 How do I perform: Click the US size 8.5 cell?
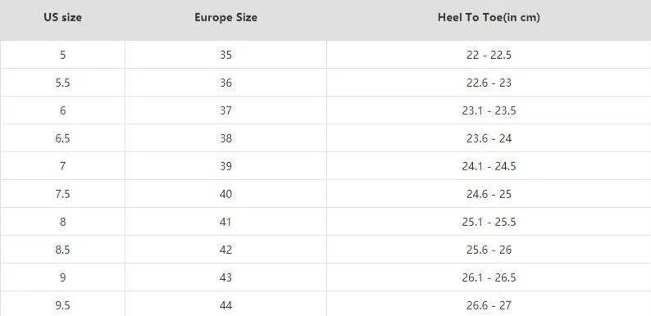(x=62, y=249)
